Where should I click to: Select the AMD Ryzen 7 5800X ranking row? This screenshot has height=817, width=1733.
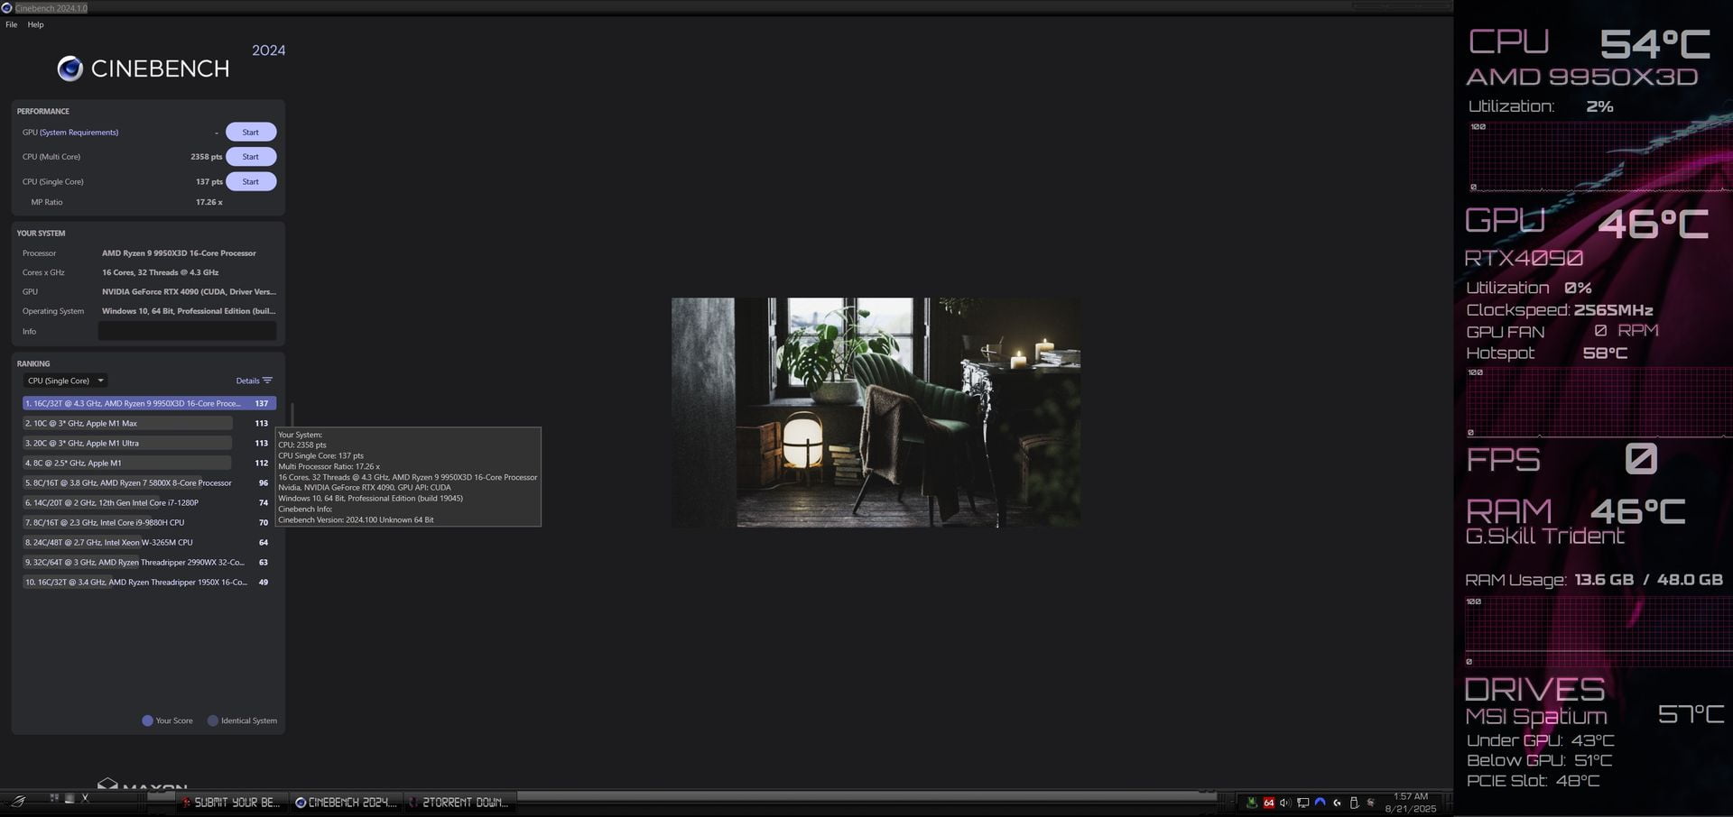[149, 482]
